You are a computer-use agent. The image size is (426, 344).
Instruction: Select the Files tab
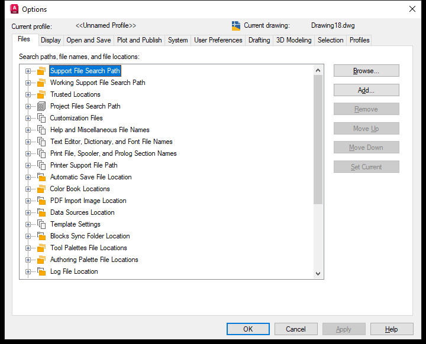pos(24,40)
